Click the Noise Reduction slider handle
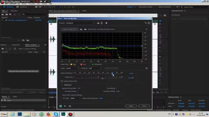The image size is (209, 117). pos(112,74)
